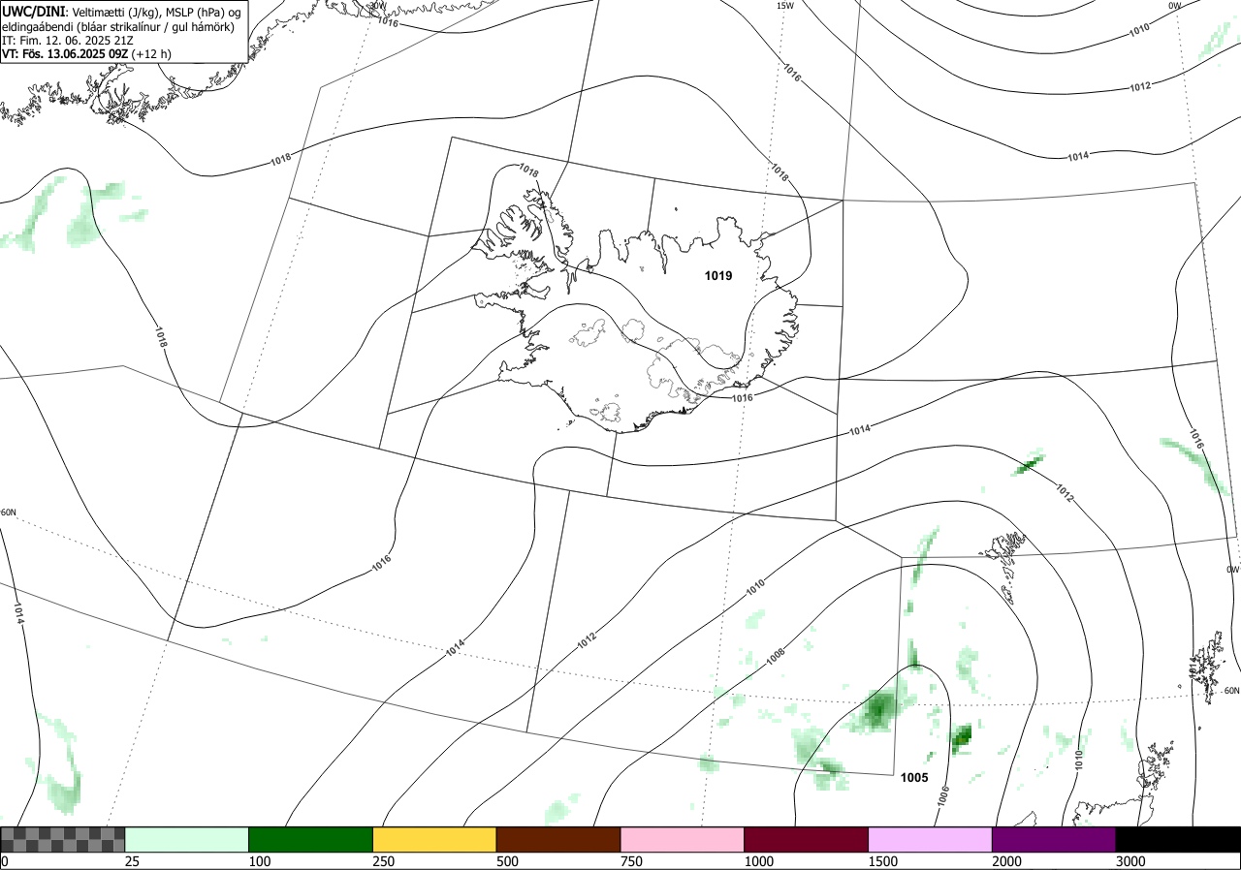Click the legend tick value 250

383,861
